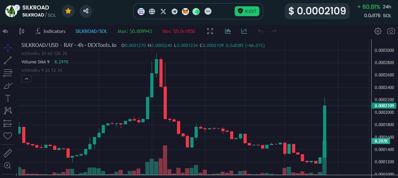Enter chart fullscreen mode icon
This screenshot has height=178, width=398.
point(210,31)
